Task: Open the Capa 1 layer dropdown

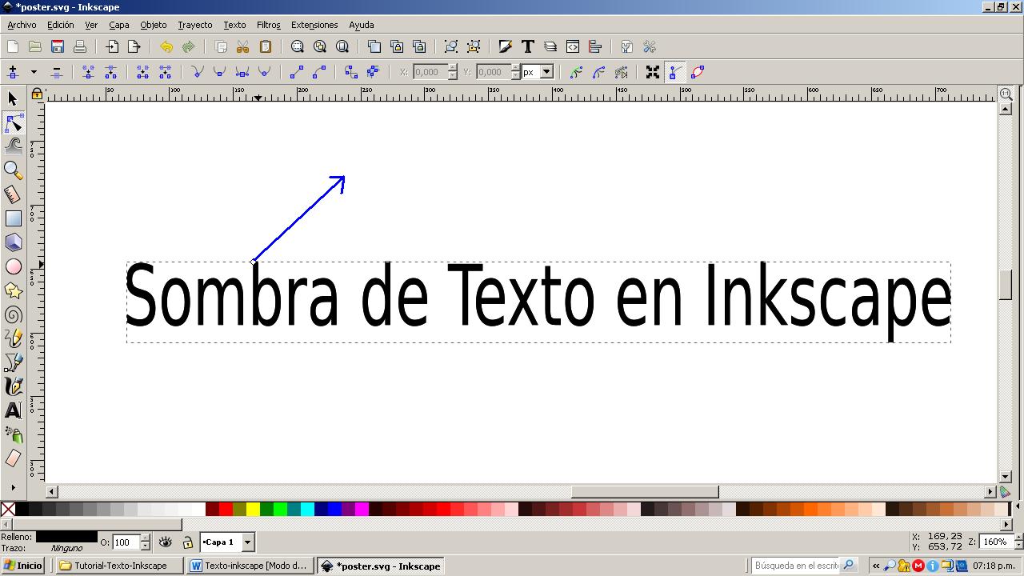Action: pos(247,542)
